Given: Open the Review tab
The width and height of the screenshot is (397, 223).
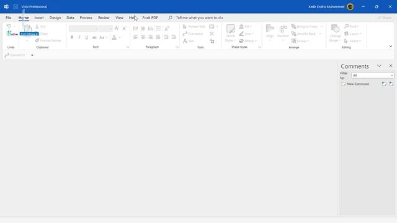Looking at the screenshot, I should tap(104, 18).
